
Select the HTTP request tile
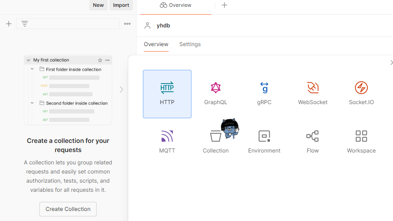167,94
